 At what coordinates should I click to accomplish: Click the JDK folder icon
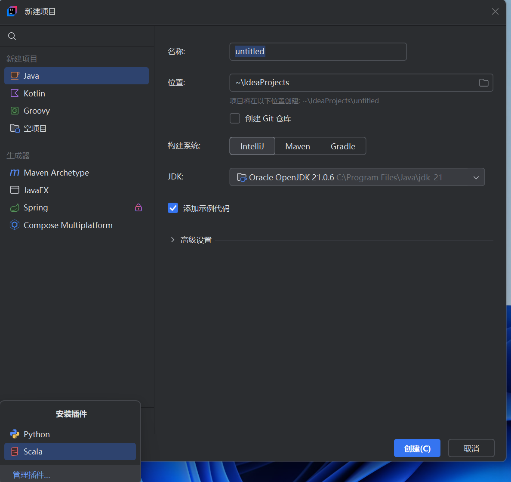pyautogui.click(x=241, y=177)
